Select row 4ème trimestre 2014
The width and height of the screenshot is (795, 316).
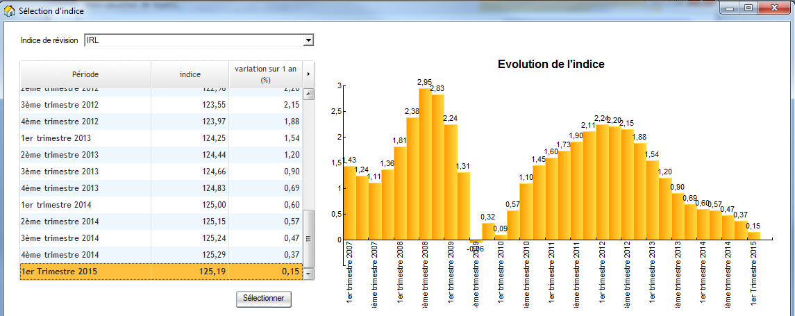click(x=161, y=255)
